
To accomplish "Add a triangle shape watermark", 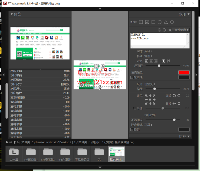I will pos(166,22).
